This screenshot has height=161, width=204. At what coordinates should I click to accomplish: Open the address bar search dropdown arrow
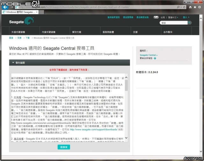[181, 7]
